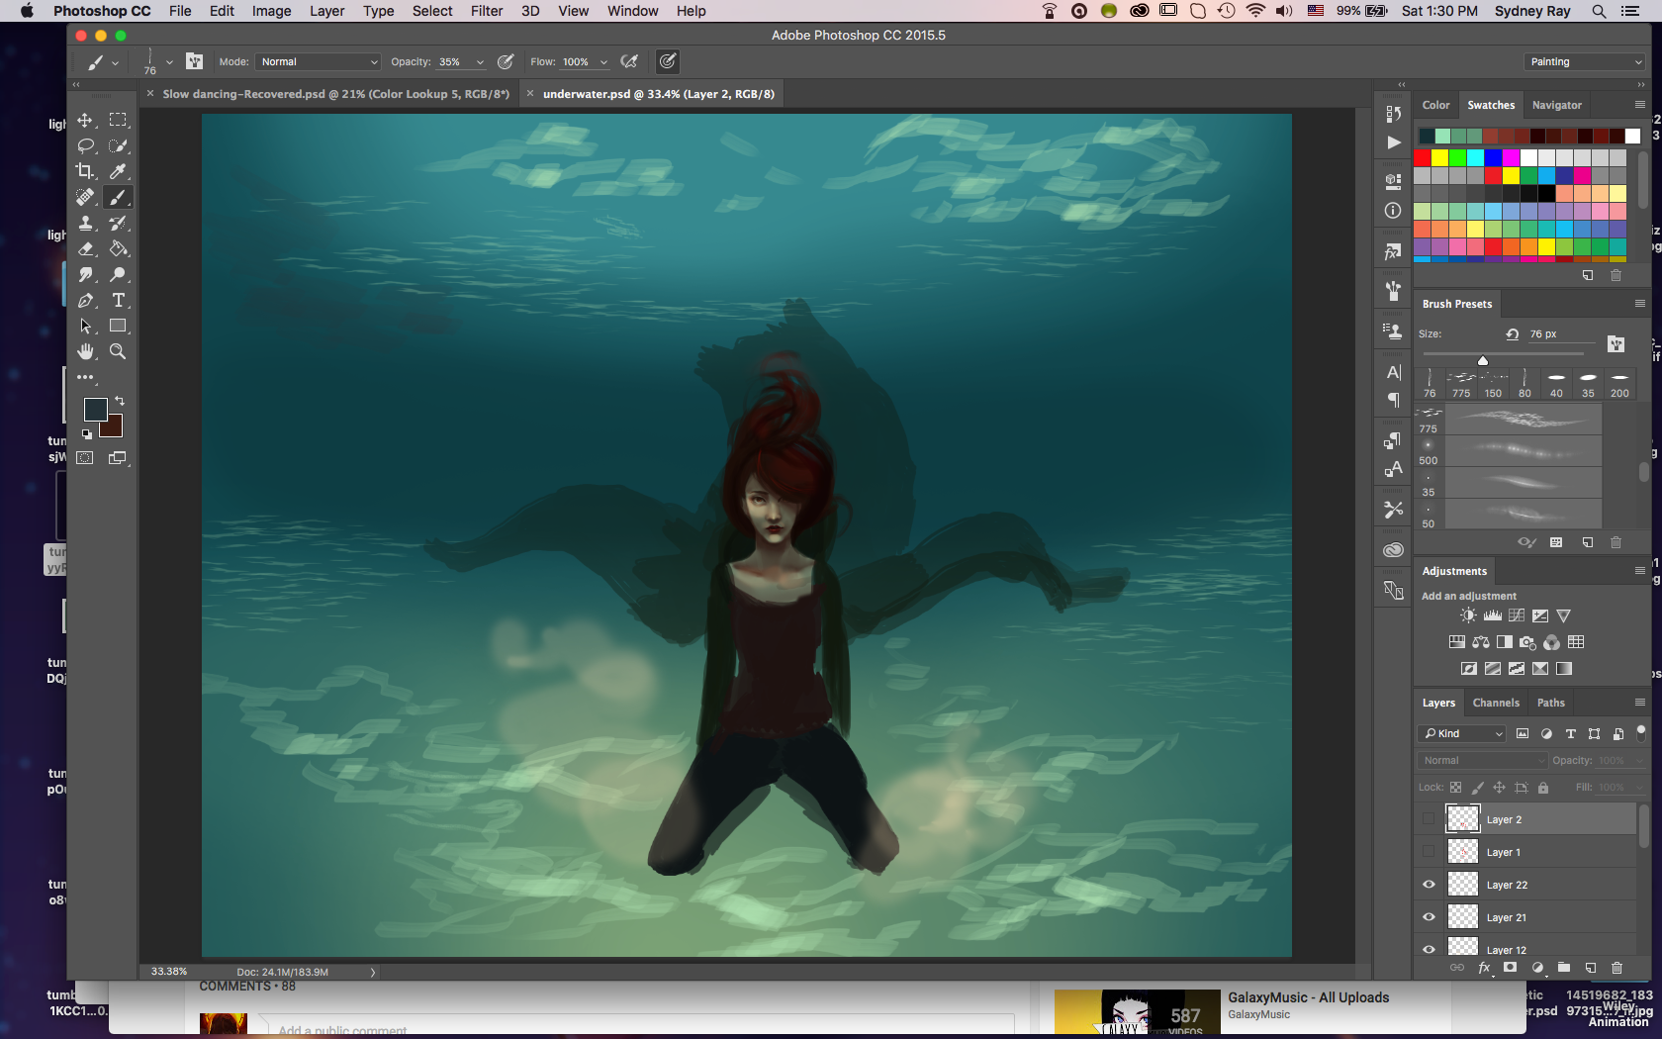Image resolution: width=1662 pixels, height=1039 pixels.
Task: Select the Pen tool
Action: tap(86, 300)
